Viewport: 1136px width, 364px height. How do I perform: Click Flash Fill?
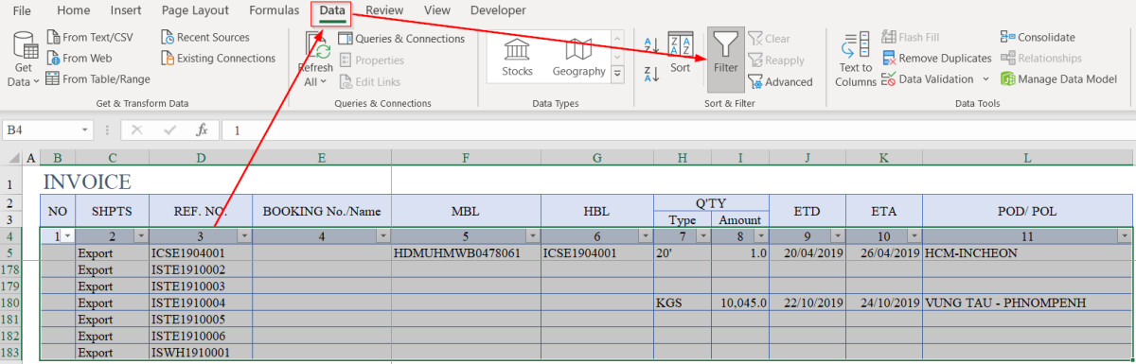point(911,38)
